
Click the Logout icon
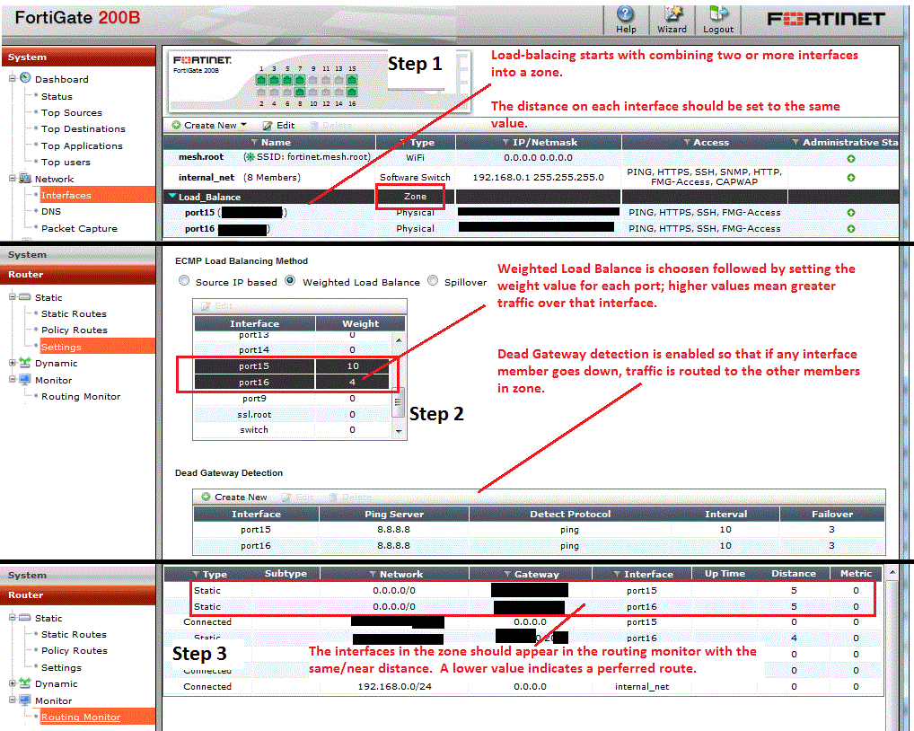pyautogui.click(x=718, y=14)
